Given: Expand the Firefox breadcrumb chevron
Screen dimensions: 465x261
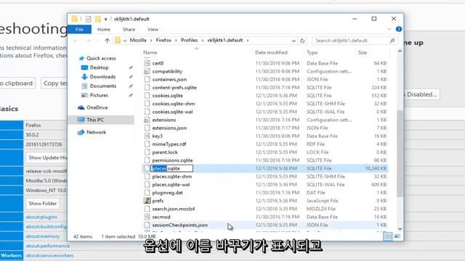Looking at the screenshot, I should [176, 41].
